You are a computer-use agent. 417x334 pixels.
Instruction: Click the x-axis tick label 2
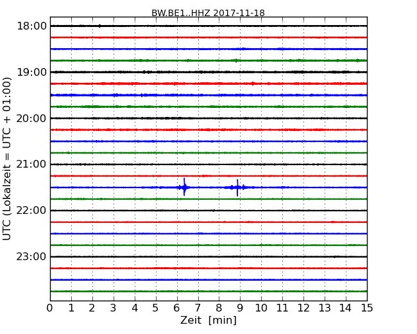click(x=92, y=308)
